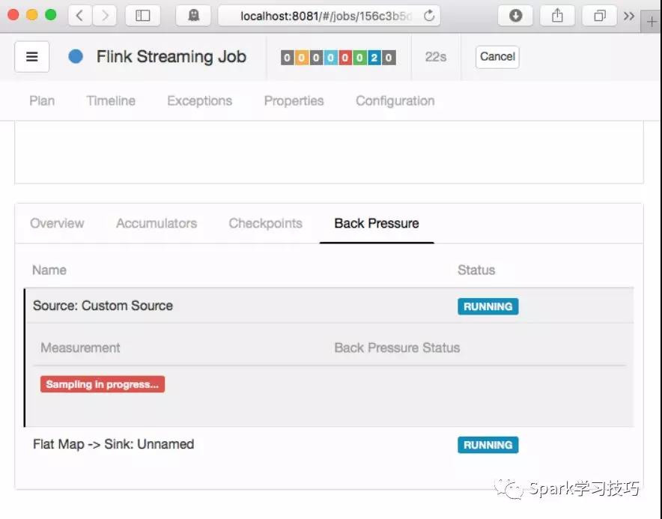The image size is (662, 519).
Task: Show the Checkpoints subtab
Action: tap(266, 223)
